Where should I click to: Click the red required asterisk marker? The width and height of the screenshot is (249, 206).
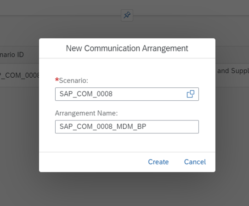point(57,80)
